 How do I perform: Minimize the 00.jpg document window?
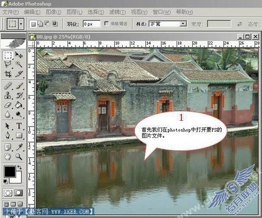pyautogui.click(x=241, y=37)
